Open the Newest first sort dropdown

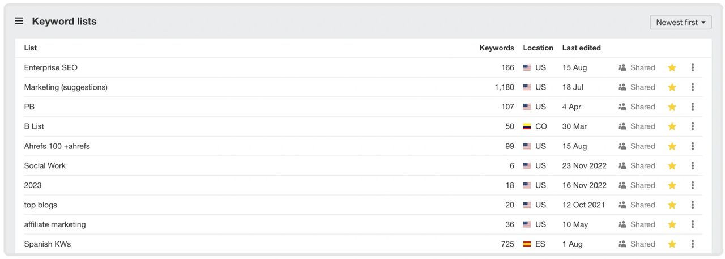pos(681,22)
